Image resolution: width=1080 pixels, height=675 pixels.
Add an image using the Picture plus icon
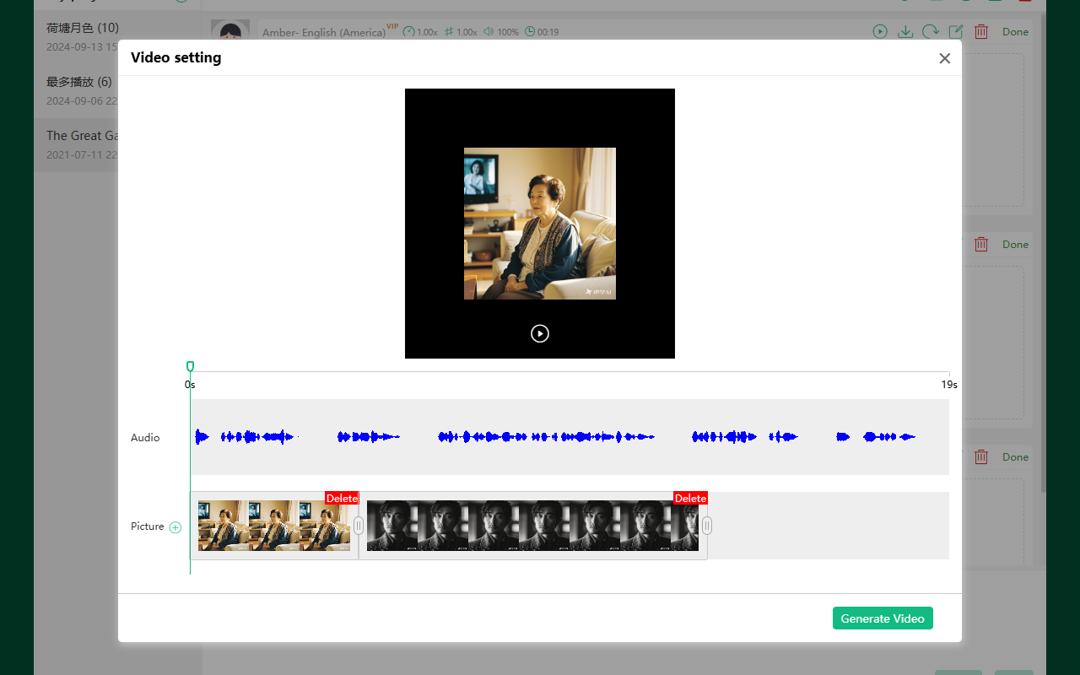tap(175, 526)
